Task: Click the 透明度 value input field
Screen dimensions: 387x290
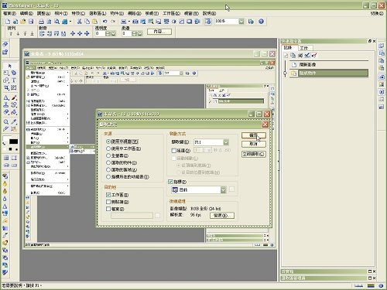Action: (x=101, y=33)
